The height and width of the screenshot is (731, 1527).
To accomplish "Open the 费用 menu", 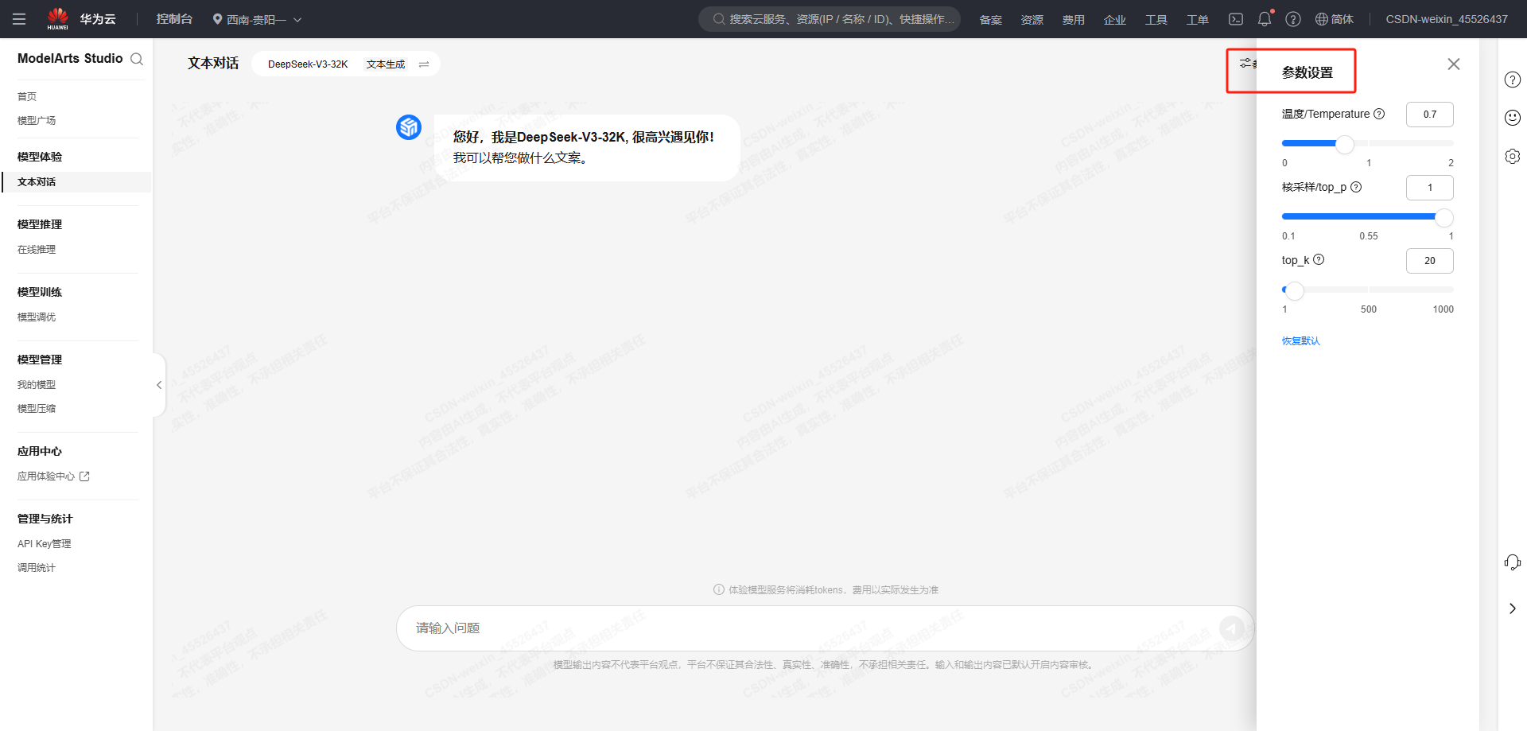I will point(1074,19).
